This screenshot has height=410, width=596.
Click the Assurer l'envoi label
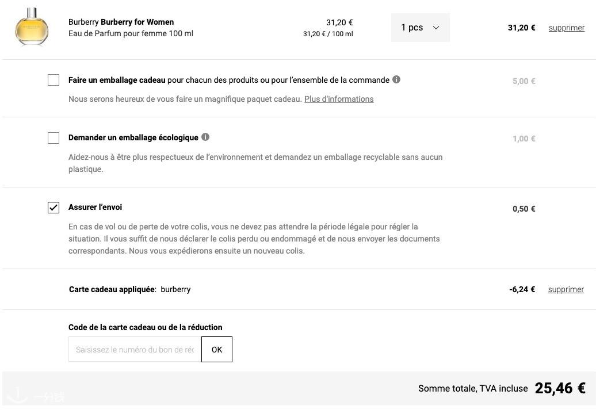[95, 208]
